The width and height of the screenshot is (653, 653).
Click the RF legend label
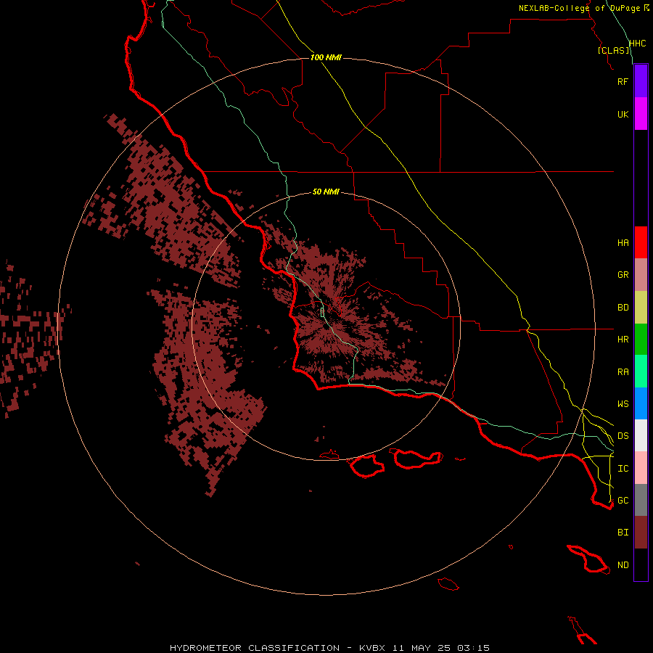tap(623, 81)
